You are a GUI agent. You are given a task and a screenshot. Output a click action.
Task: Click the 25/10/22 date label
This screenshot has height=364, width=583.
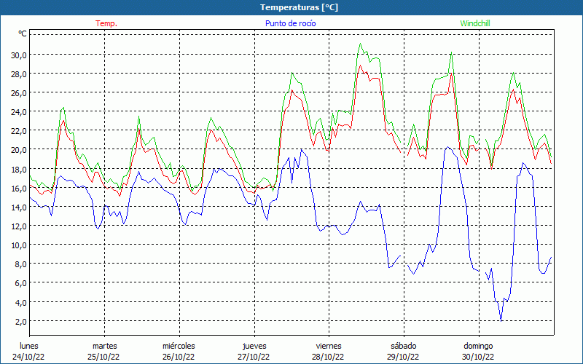103,357
